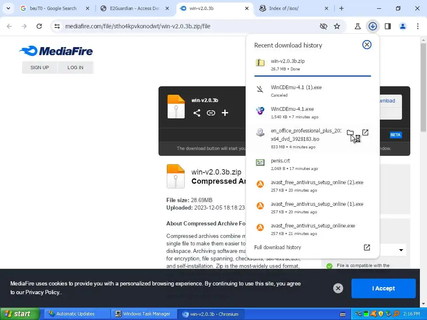Click the share icon for win-v2.0.3b
The width and height of the screenshot is (427, 320).
tap(197, 113)
